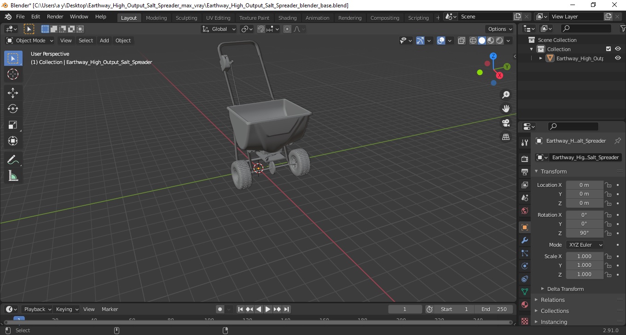Open Keying dropdown in timeline
The height and width of the screenshot is (335, 626).
(67, 309)
